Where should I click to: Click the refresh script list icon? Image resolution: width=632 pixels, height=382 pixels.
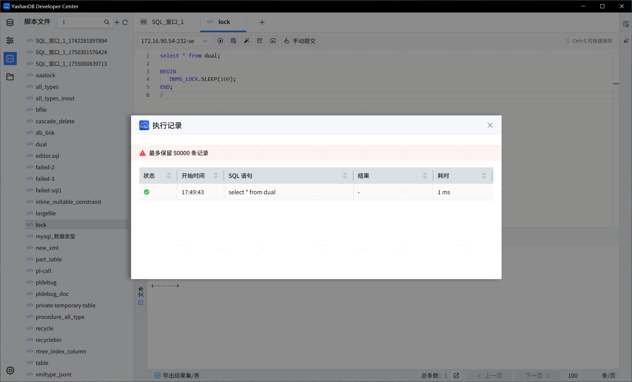tap(125, 22)
